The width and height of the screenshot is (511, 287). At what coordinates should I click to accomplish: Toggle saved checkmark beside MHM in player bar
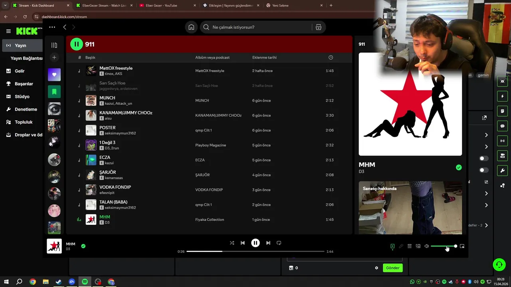pos(83,246)
